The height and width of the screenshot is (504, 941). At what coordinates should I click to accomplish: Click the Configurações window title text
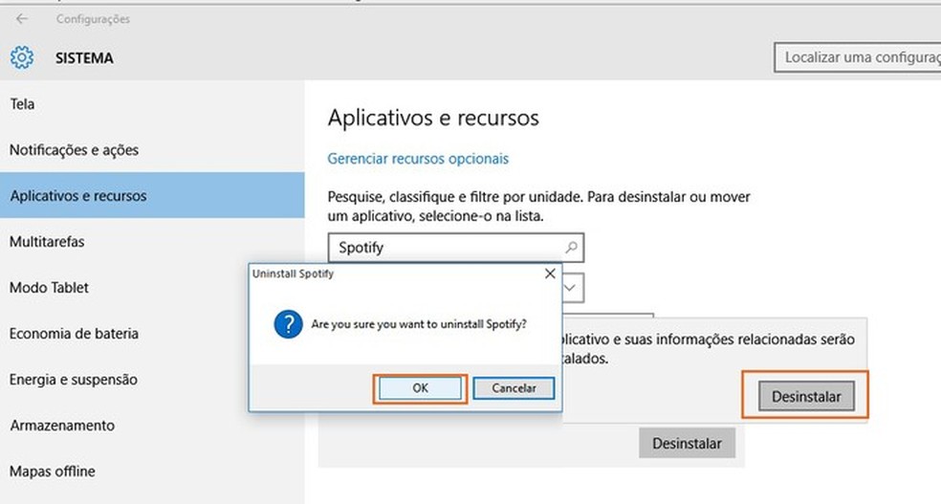click(93, 19)
